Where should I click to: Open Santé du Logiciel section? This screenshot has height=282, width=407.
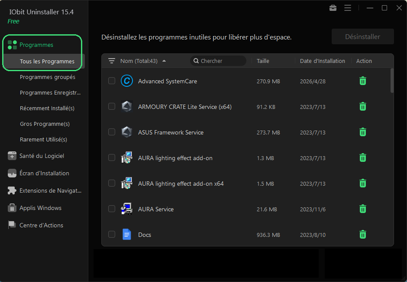[42, 156]
